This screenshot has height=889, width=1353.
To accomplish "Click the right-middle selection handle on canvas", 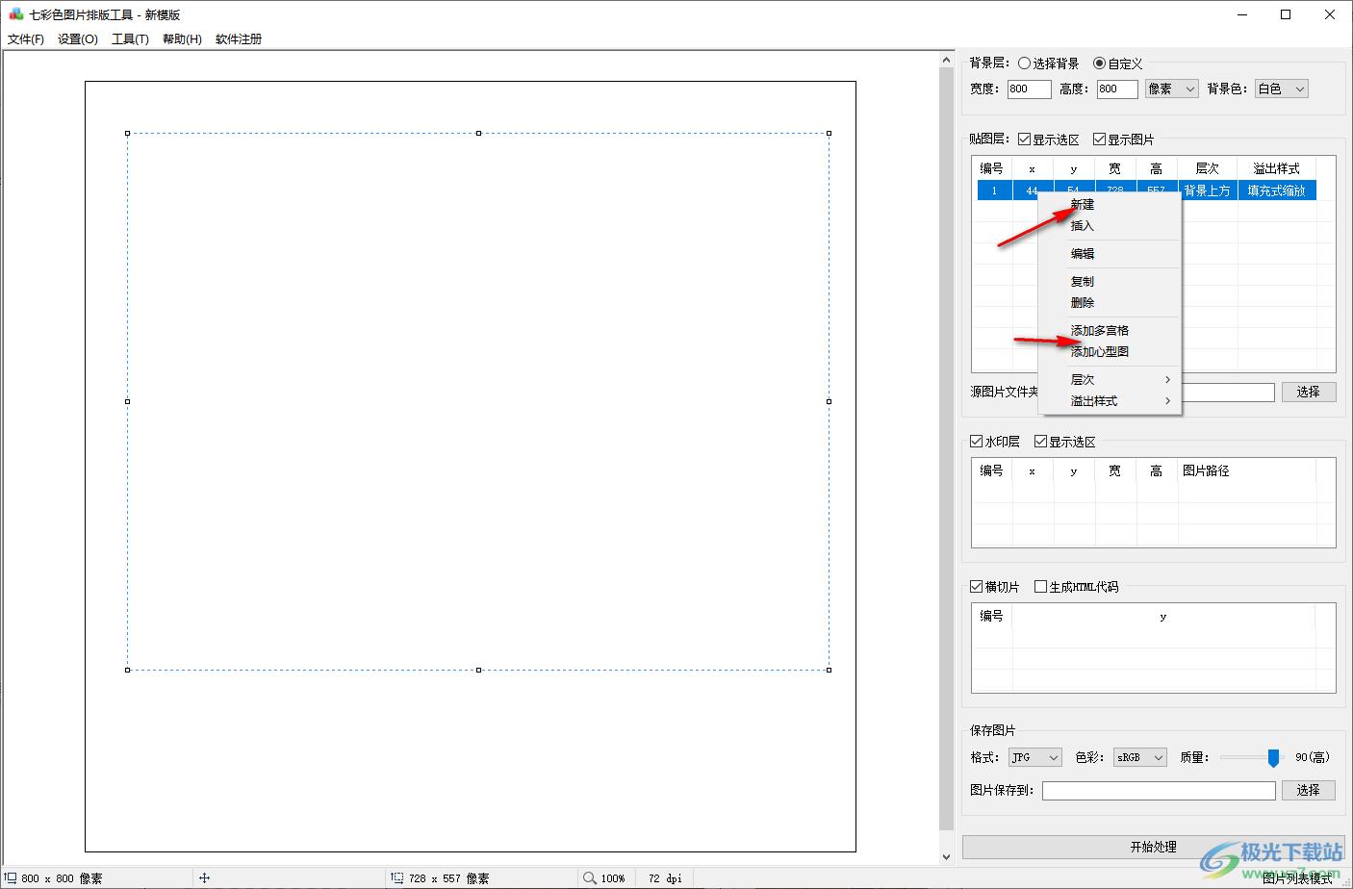I will click(x=829, y=401).
